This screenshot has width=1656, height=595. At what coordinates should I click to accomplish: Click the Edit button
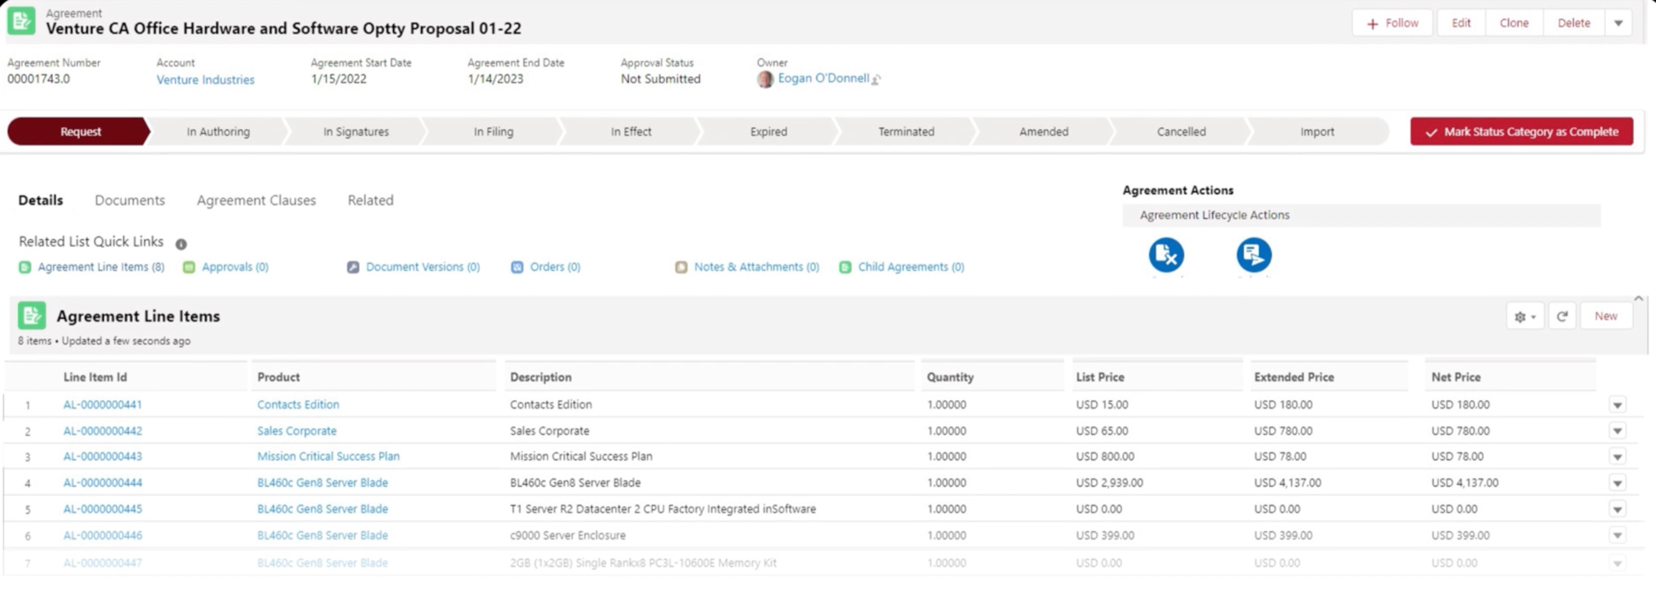1460,23
